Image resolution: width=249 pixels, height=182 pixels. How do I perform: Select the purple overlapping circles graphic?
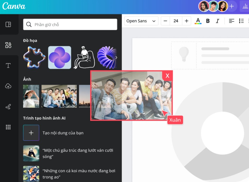[60, 57]
